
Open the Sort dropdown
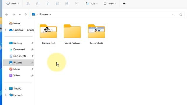pos(91,3)
